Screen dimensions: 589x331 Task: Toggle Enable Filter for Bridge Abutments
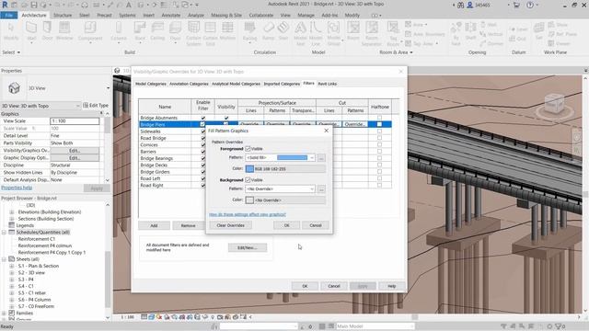(203, 118)
